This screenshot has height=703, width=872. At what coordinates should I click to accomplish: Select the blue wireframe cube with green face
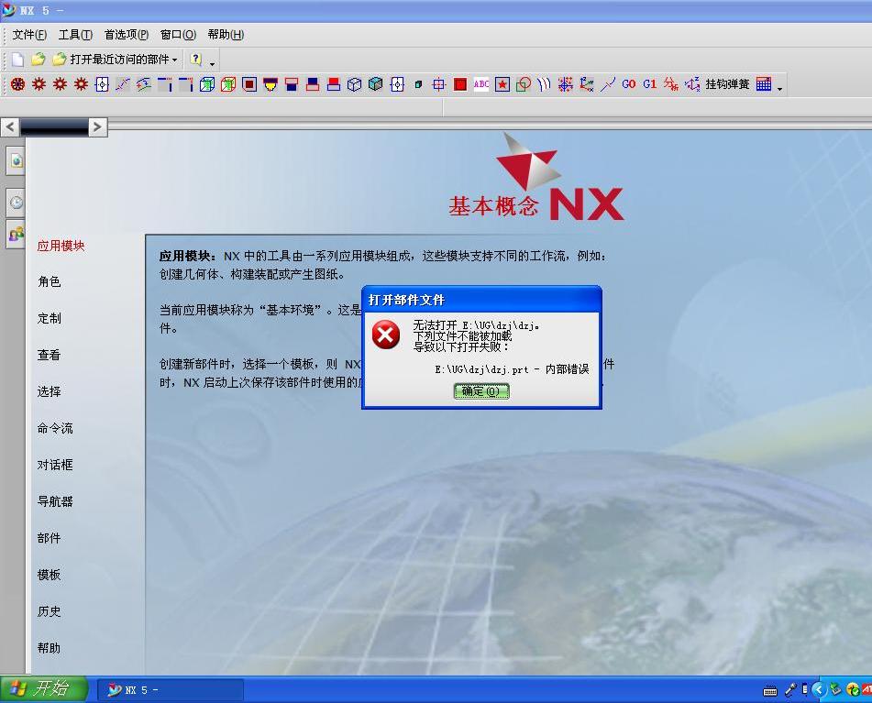click(x=207, y=84)
